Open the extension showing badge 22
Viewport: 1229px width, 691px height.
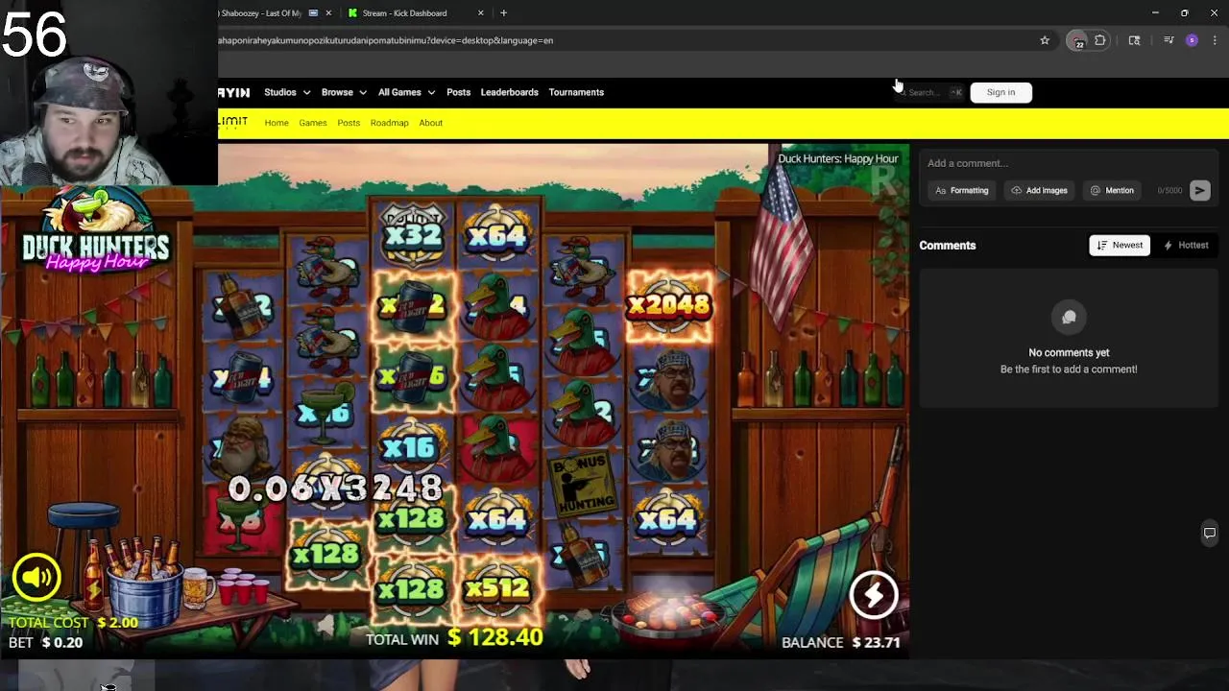1078,40
